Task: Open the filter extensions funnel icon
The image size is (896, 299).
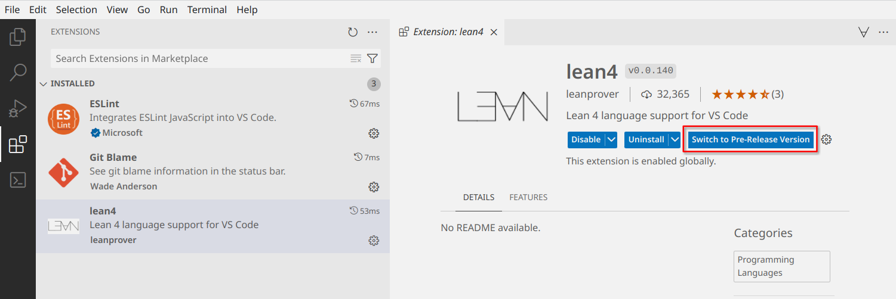Action: (x=372, y=58)
